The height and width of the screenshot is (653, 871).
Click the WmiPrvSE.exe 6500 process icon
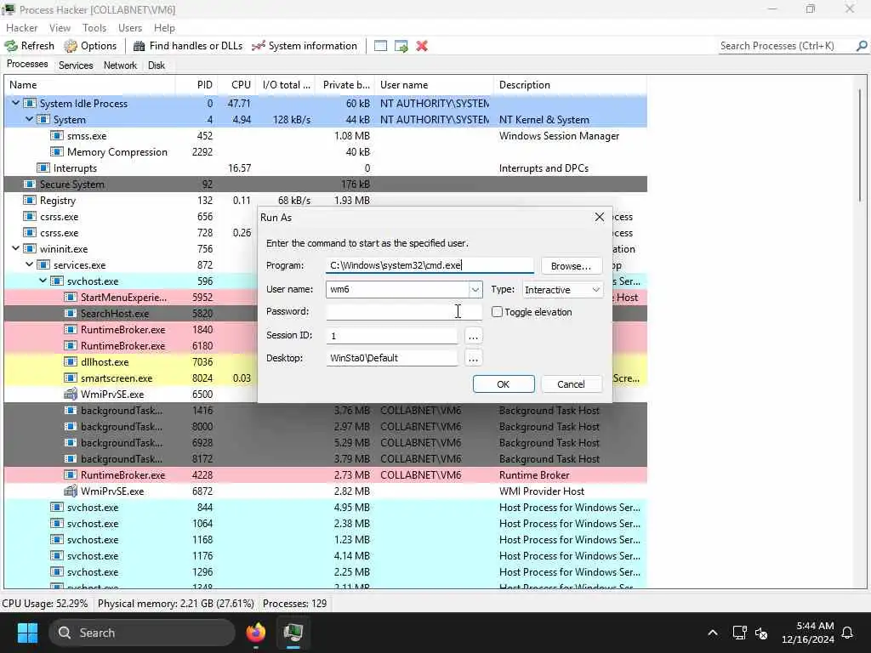(x=70, y=395)
